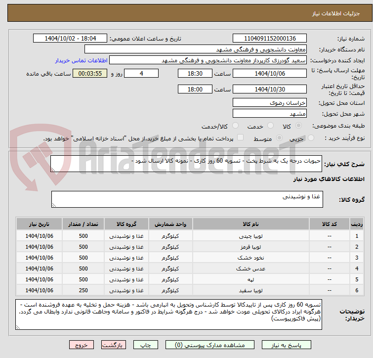Click the quantity 250 in لوبیا سفید row
Viewport: 373px width, 358px height.
click(x=83, y=290)
